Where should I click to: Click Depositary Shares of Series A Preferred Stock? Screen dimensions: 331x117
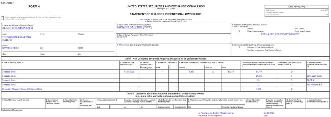pos(22,89)
